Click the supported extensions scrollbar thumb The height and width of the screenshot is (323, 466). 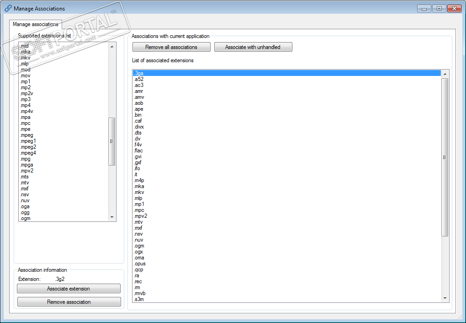coord(112,141)
